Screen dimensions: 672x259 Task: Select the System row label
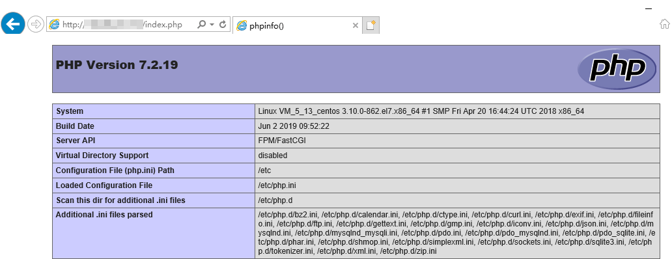70,111
